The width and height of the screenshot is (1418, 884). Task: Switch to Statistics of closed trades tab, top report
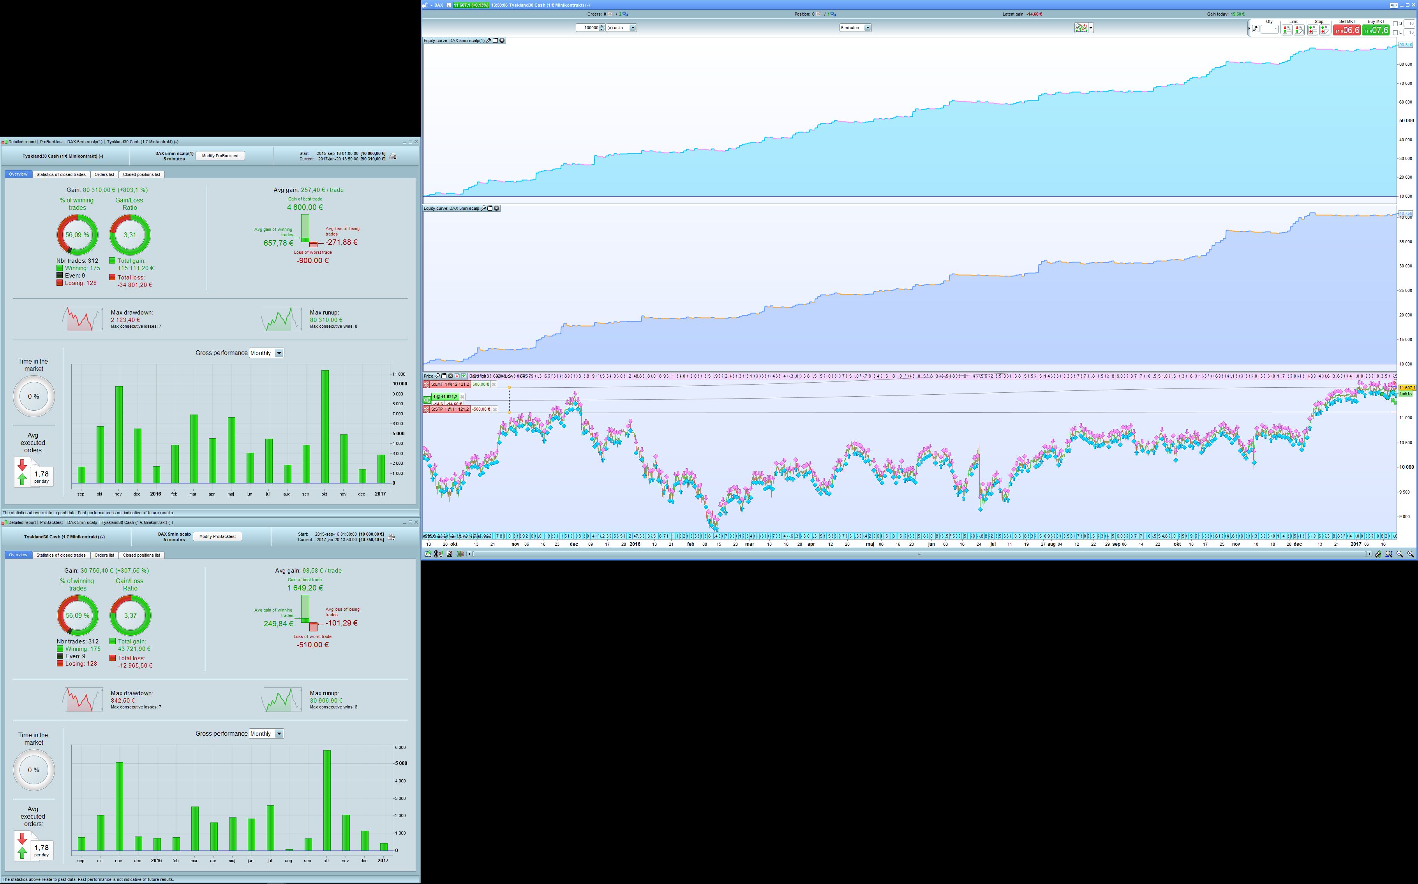point(61,174)
